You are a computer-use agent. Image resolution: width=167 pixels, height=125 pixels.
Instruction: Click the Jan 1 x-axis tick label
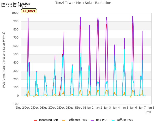tap(90, 108)
